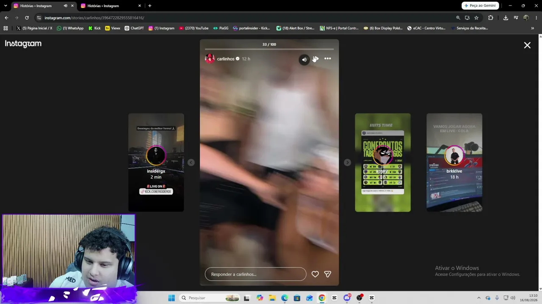The height and width of the screenshot is (304, 542).
Task: Open the brkklive story preview
Action: (454, 163)
